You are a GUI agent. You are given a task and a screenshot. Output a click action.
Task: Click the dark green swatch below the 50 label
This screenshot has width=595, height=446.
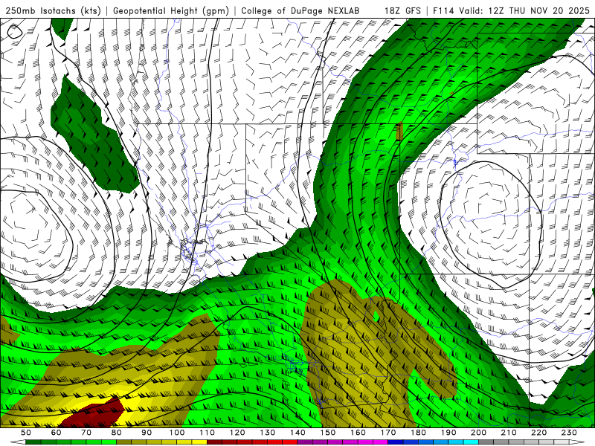point(33,442)
